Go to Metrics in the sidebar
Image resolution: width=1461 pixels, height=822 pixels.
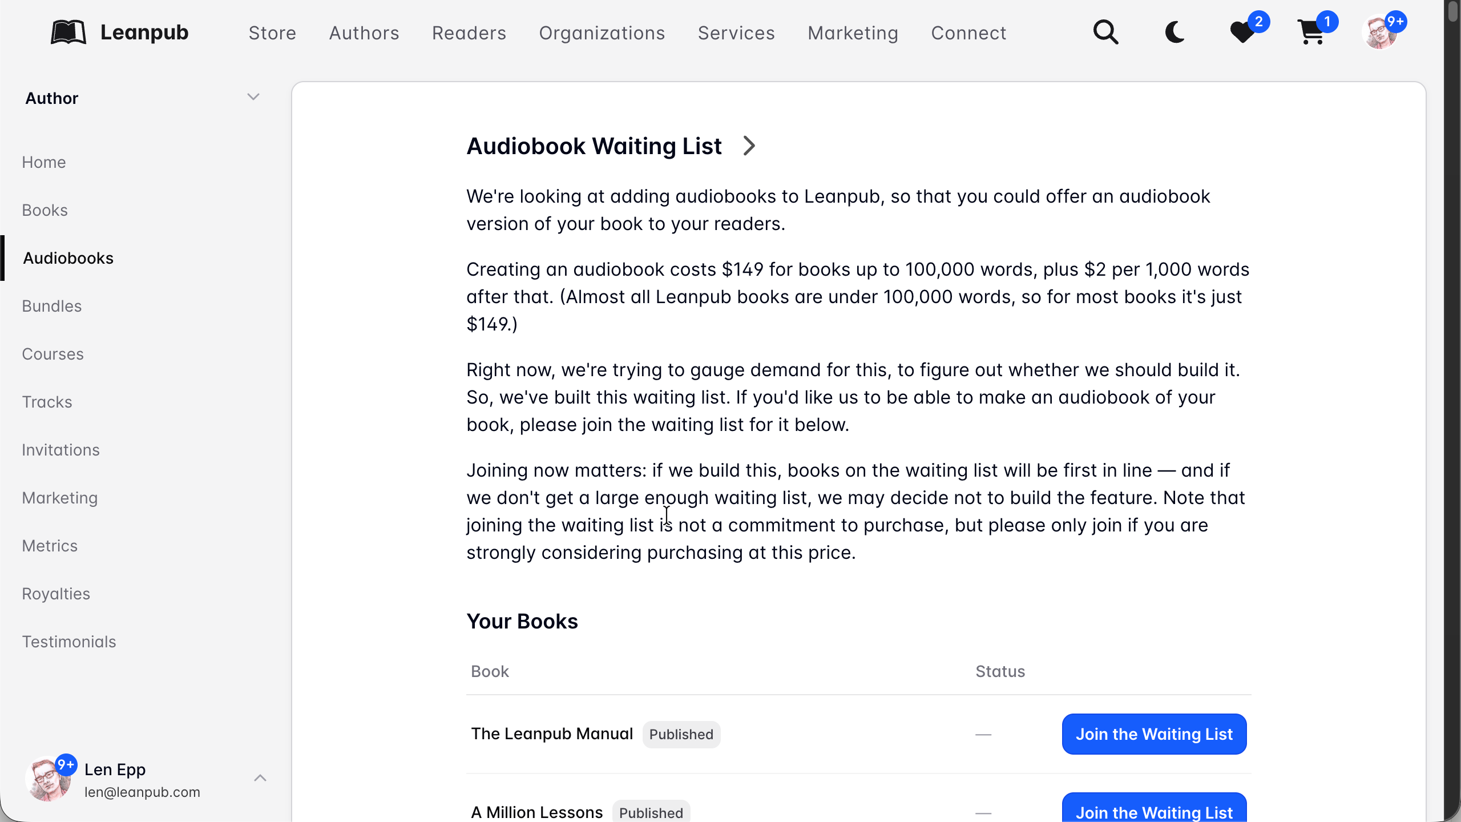(50, 546)
